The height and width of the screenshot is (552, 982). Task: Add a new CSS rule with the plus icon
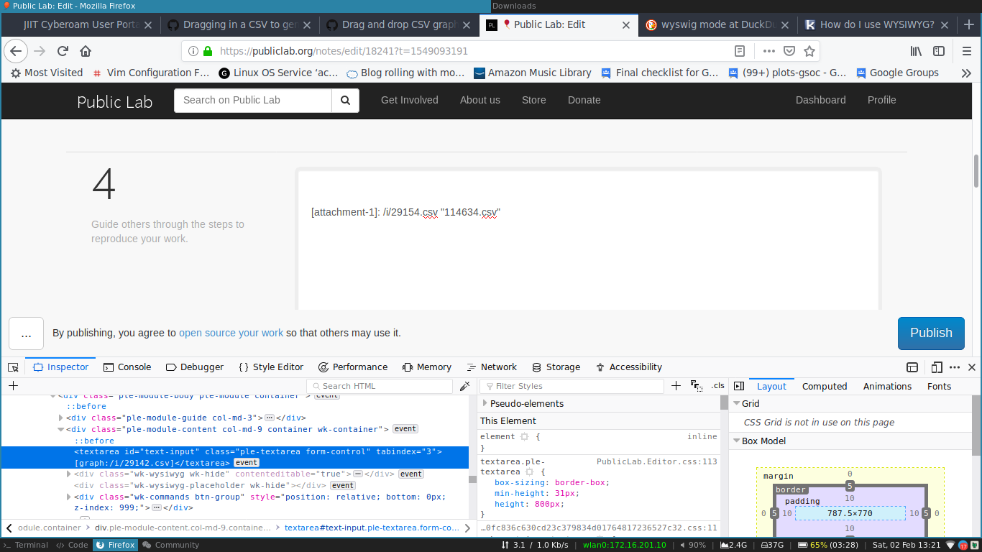675,386
